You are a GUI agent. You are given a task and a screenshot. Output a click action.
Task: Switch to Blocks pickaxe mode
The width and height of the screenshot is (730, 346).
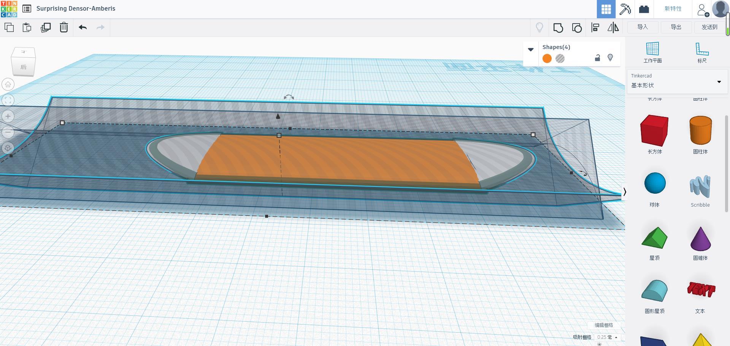625,9
